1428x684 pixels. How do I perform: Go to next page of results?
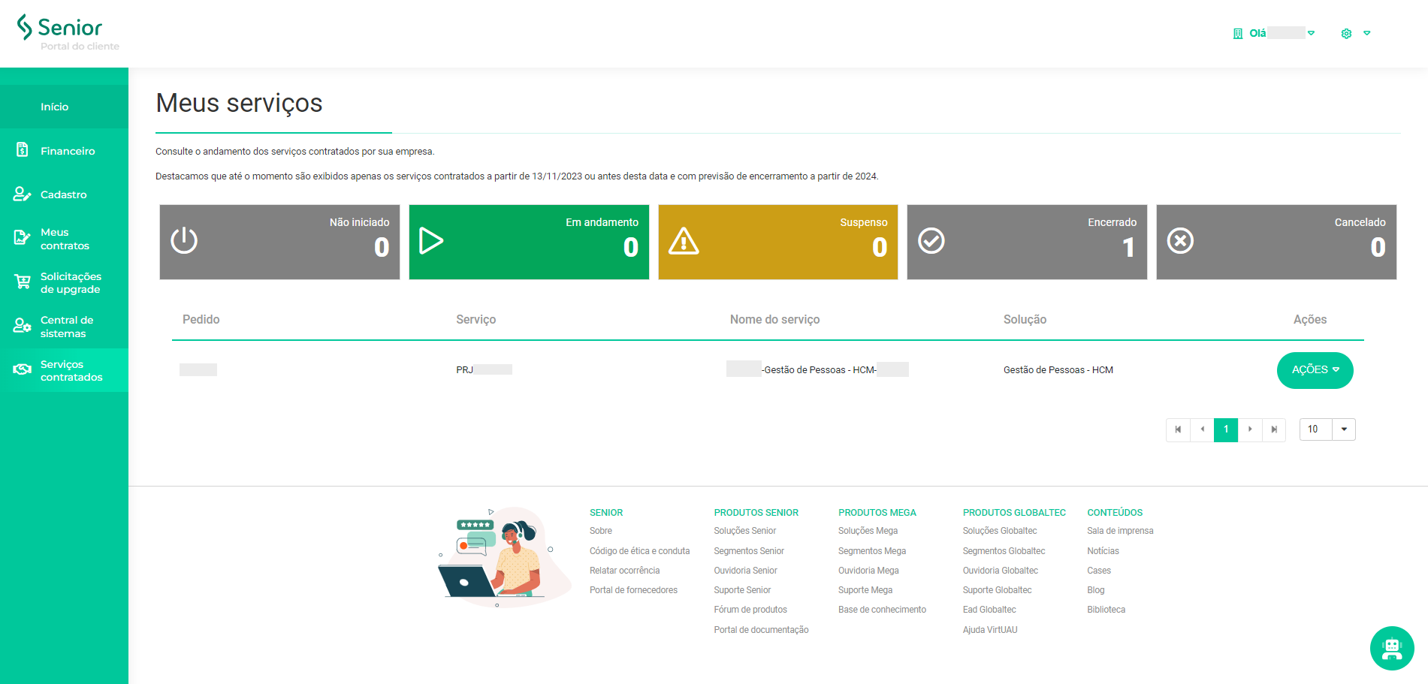click(1250, 429)
